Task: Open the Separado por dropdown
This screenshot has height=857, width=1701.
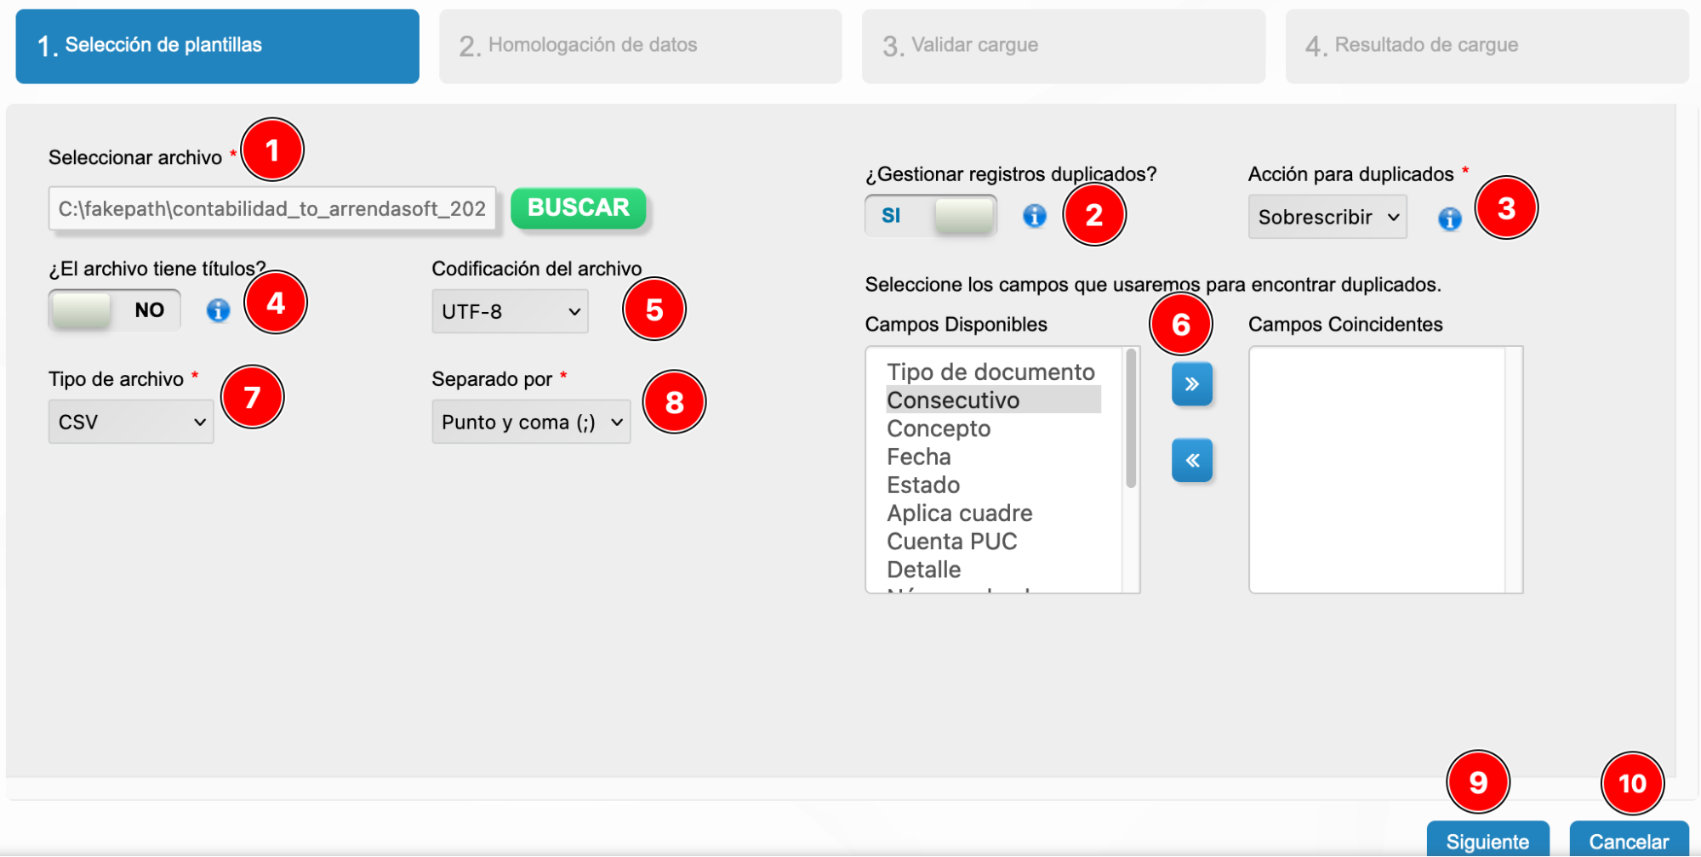Action: coord(530,422)
